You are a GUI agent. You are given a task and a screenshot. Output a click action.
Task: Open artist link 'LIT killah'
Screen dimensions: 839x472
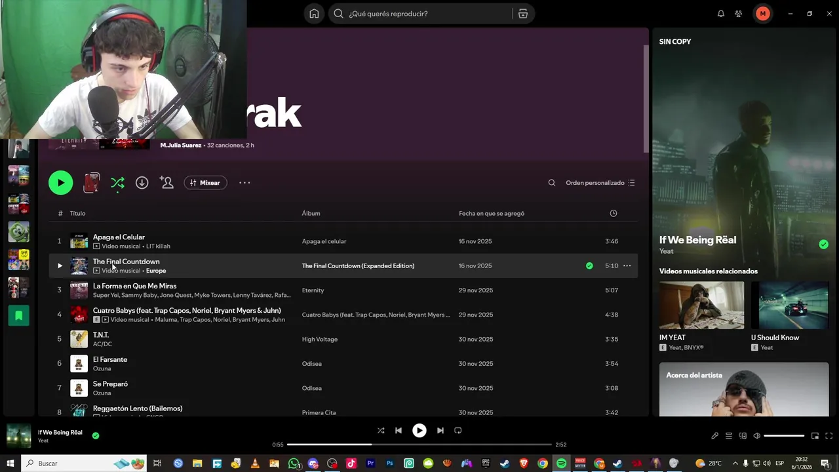(x=158, y=246)
